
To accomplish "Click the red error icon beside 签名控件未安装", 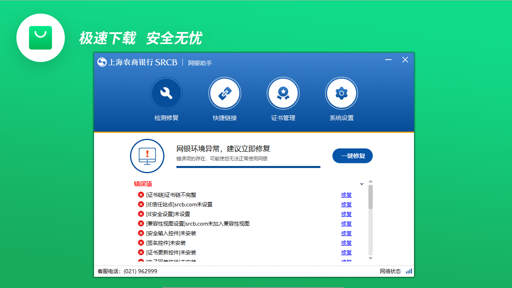I will [141, 243].
